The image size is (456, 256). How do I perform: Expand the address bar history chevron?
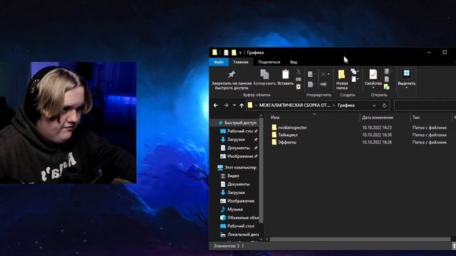(374, 105)
